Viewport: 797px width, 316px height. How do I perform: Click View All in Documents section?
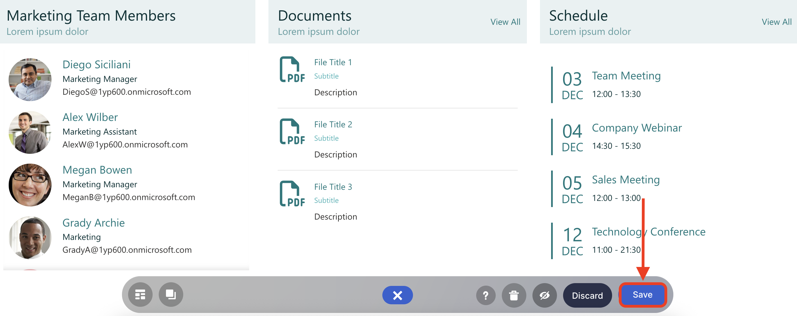[x=505, y=22]
